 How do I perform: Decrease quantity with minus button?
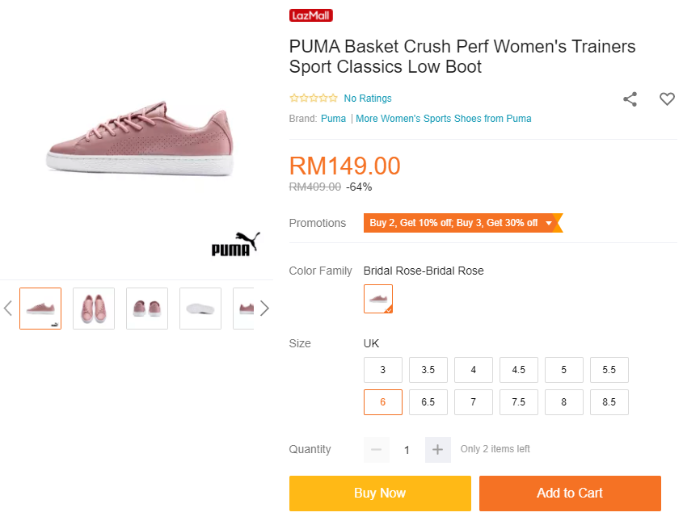pos(377,450)
